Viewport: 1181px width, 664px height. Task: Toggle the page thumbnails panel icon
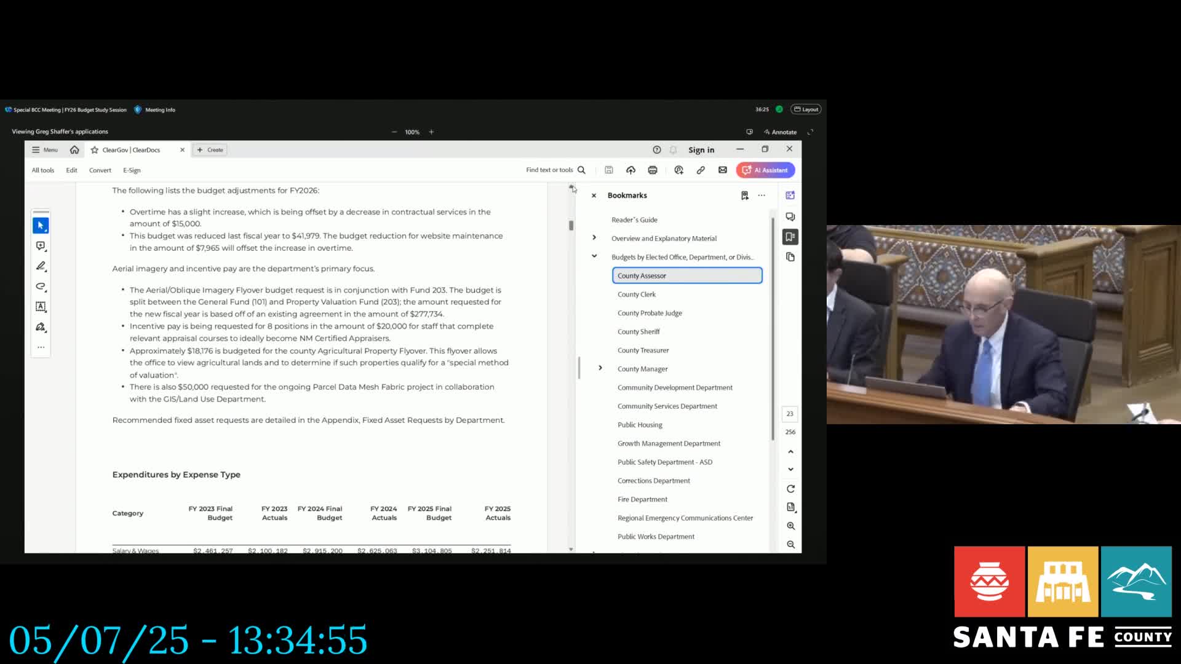[790, 257]
